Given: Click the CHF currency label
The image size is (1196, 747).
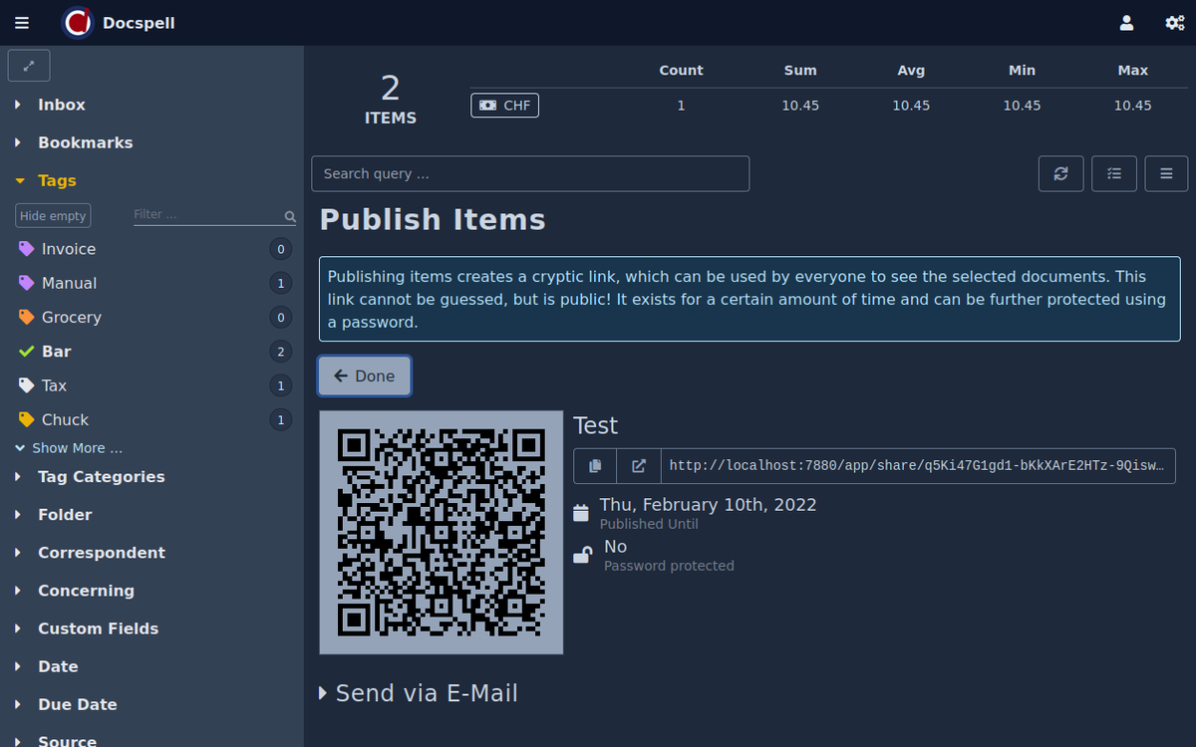Looking at the screenshot, I should (x=504, y=106).
